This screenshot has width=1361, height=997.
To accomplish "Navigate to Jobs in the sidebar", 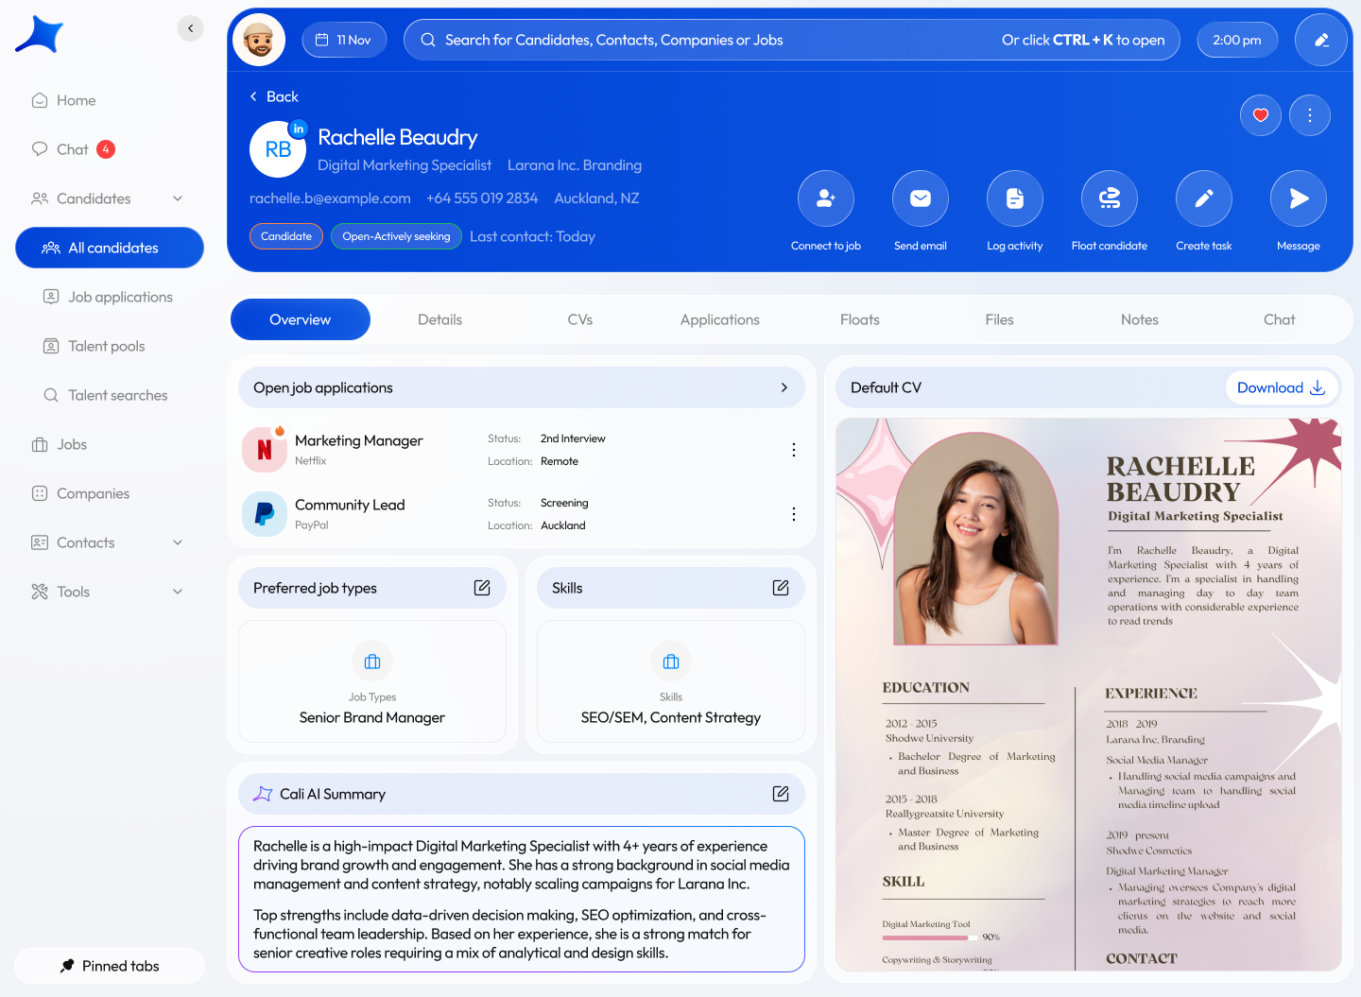I will tap(60, 444).
